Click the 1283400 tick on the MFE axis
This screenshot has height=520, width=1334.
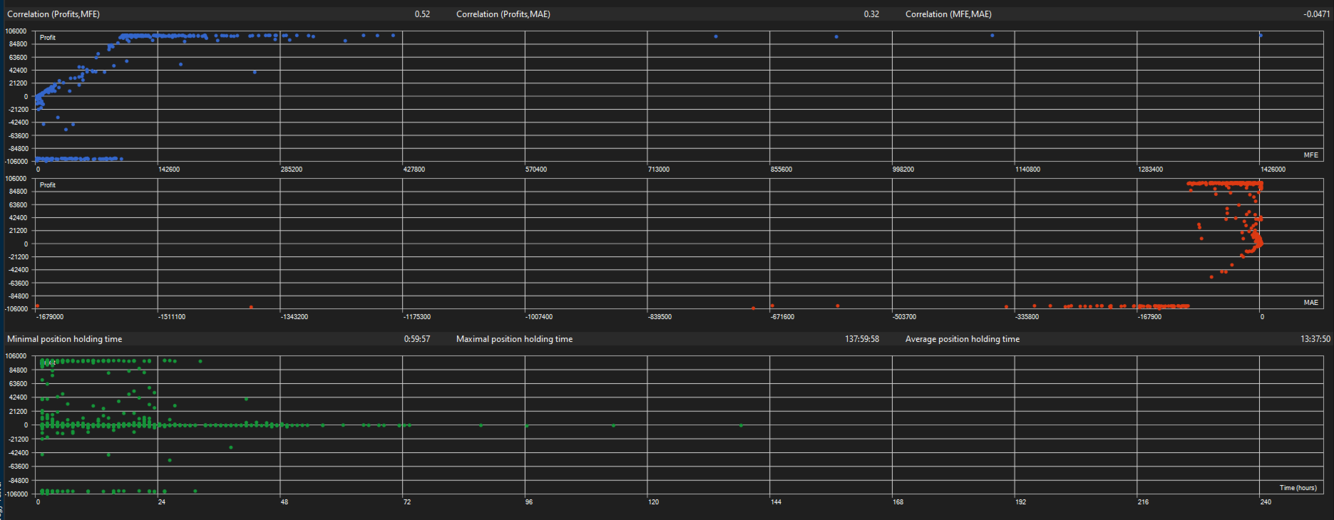(1150, 170)
